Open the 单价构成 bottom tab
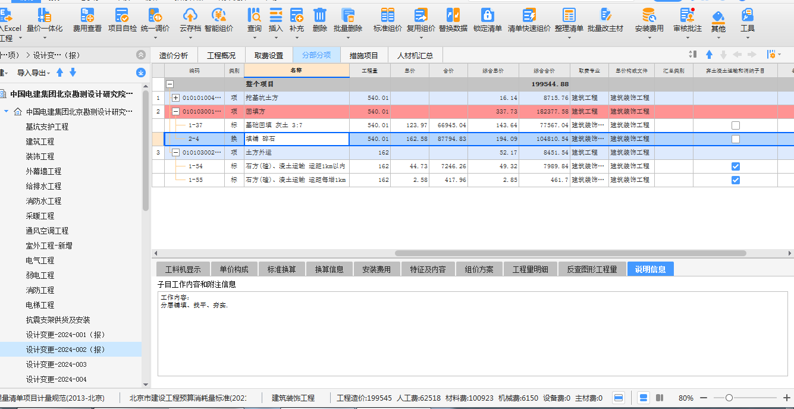The image size is (794, 409). [x=234, y=269]
